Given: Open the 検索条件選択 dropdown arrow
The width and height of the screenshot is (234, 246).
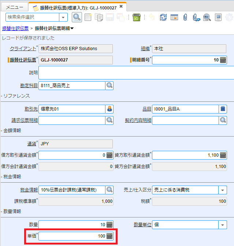Looking at the screenshot, I should tap(63, 17).
